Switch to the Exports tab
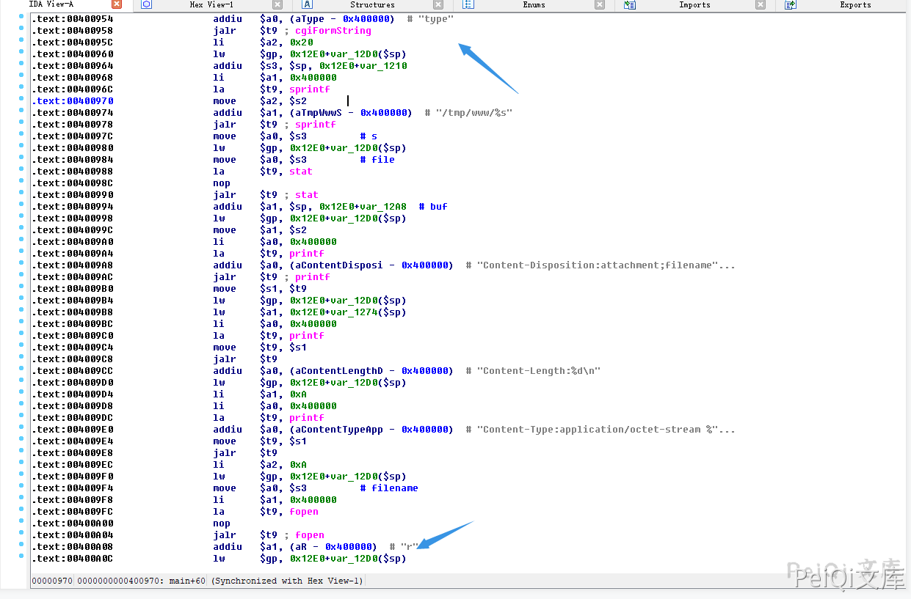 pyautogui.click(x=855, y=4)
